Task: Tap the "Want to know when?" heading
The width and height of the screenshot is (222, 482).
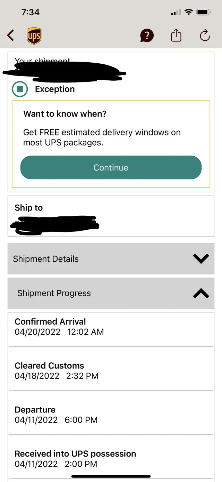Action: (x=65, y=113)
